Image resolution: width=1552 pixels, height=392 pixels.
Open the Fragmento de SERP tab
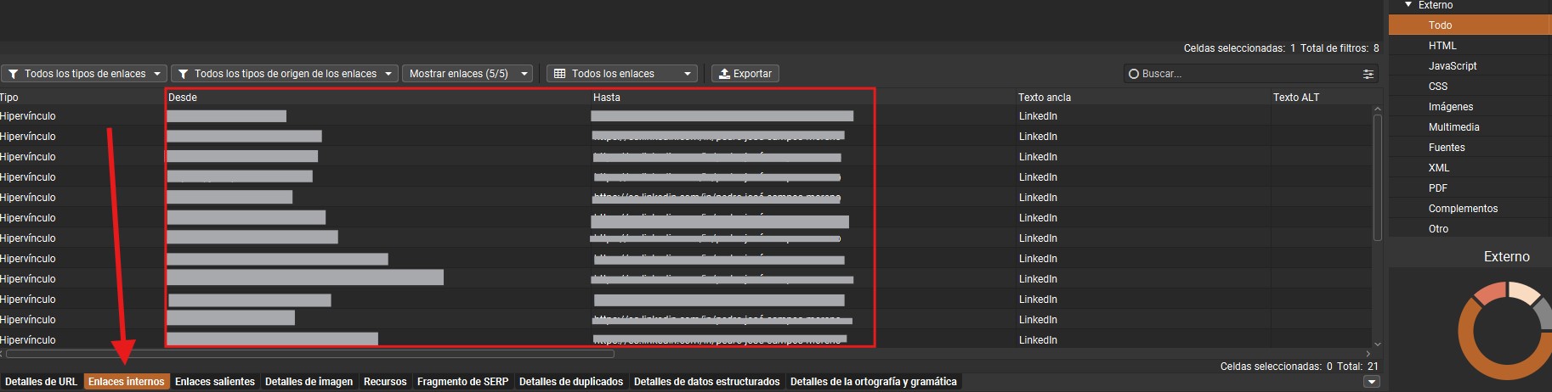coord(462,382)
